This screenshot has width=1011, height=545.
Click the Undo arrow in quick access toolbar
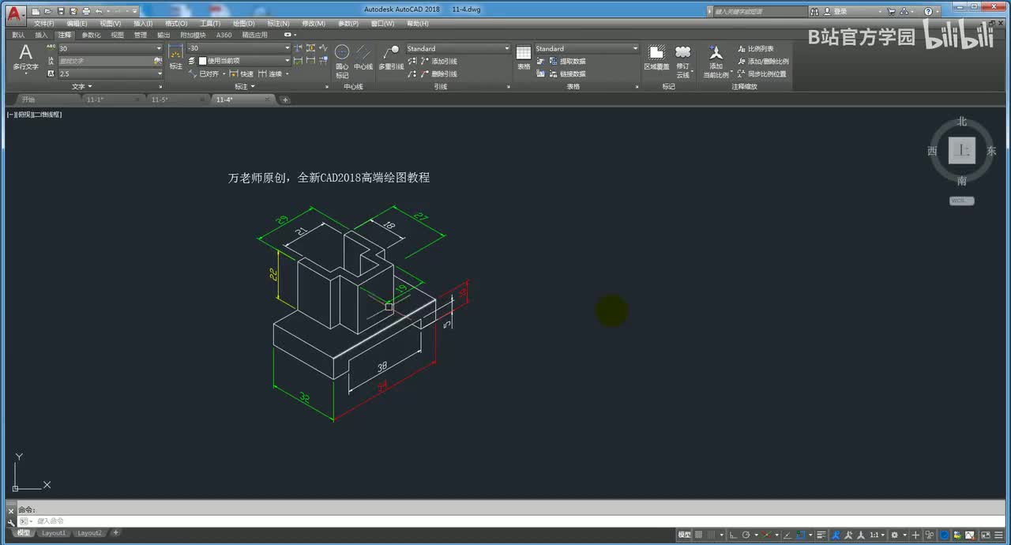(98, 12)
